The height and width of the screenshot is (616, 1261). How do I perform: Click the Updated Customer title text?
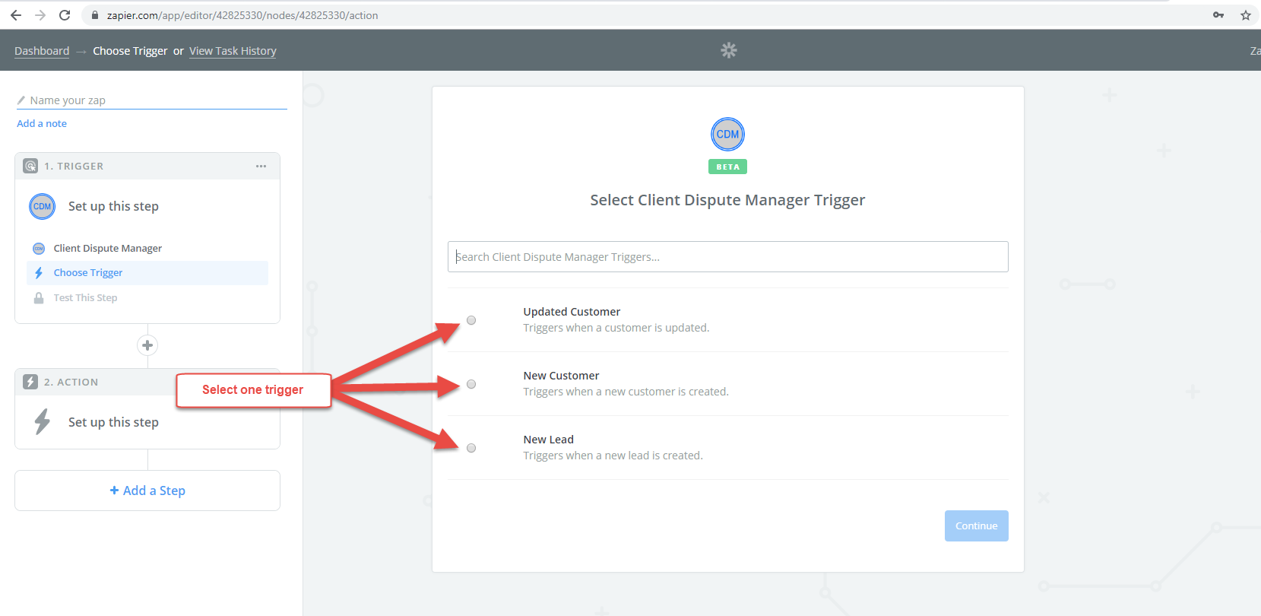pos(572,312)
